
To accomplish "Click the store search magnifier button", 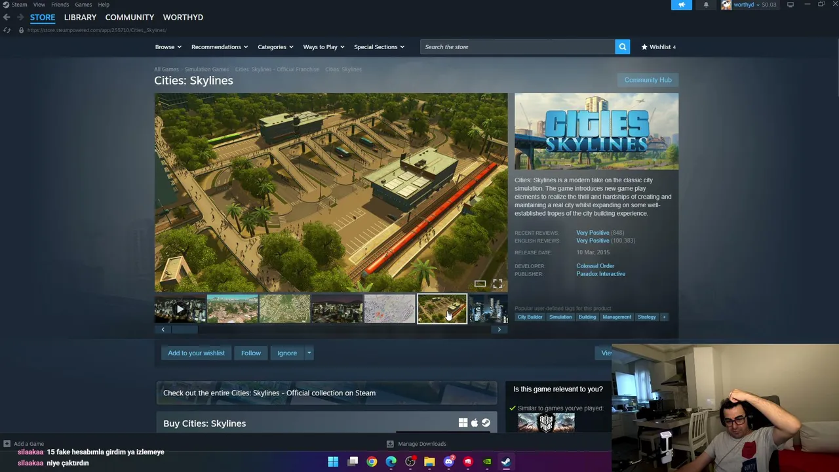I will [622, 47].
